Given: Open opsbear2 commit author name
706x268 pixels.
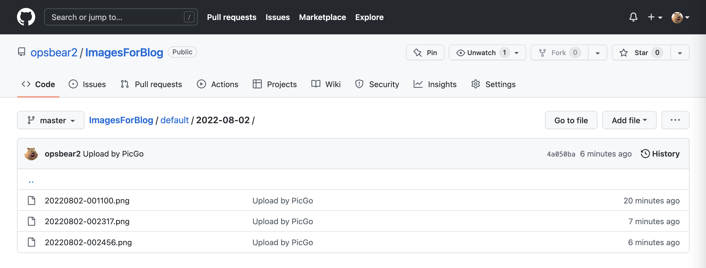Looking at the screenshot, I should coord(62,154).
